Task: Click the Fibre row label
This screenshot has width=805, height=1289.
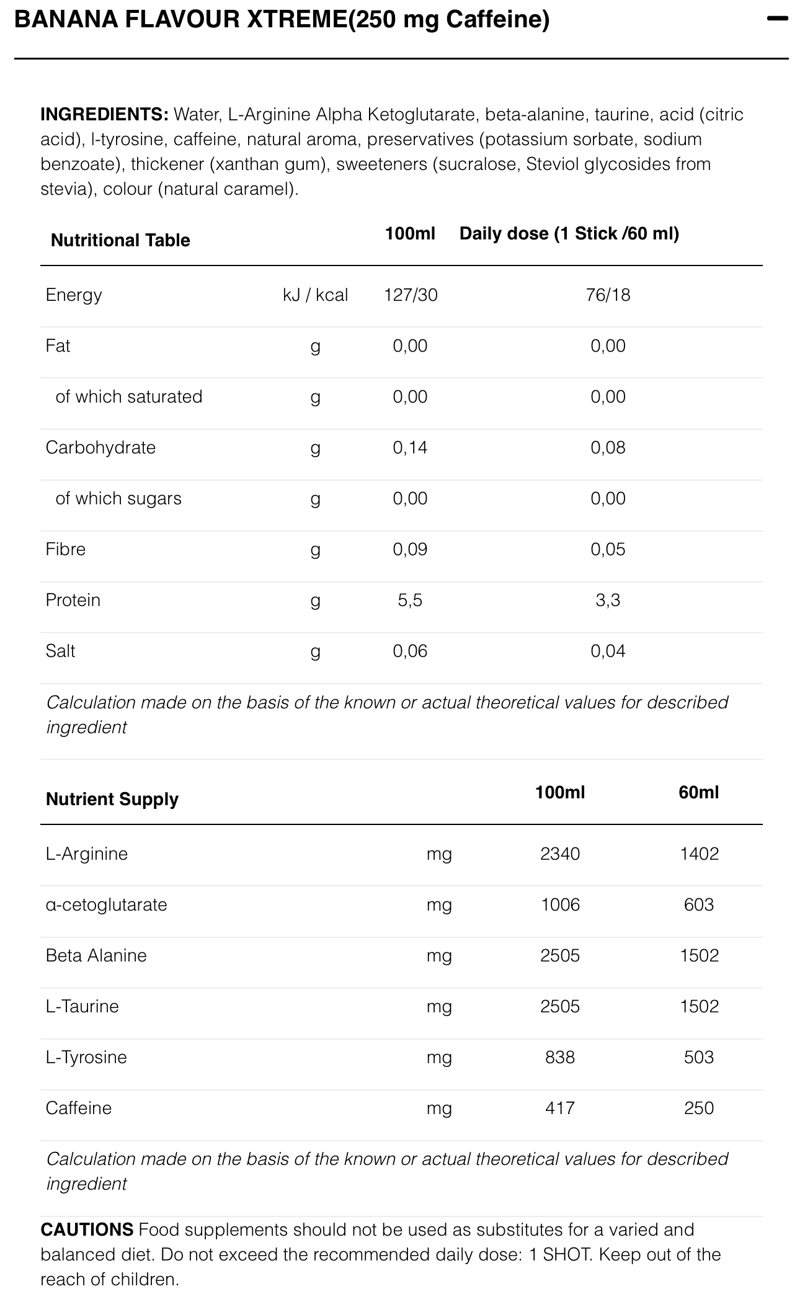Action: coord(66,549)
